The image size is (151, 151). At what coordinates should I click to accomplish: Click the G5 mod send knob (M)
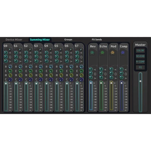pos(61,75)
